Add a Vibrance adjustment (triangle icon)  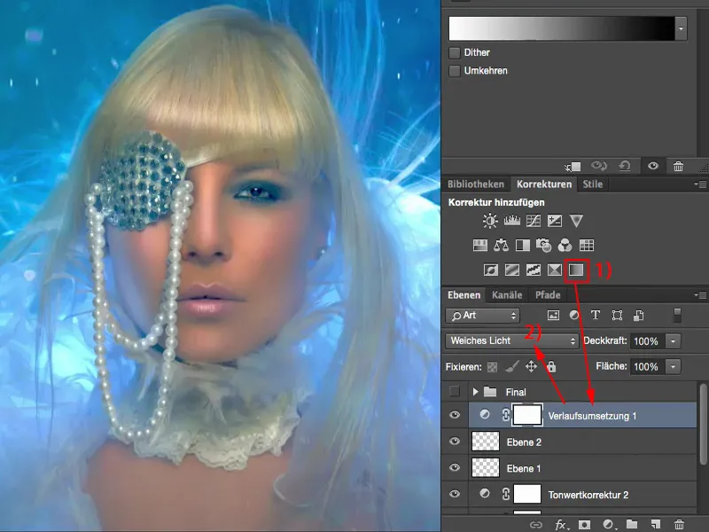coord(576,221)
